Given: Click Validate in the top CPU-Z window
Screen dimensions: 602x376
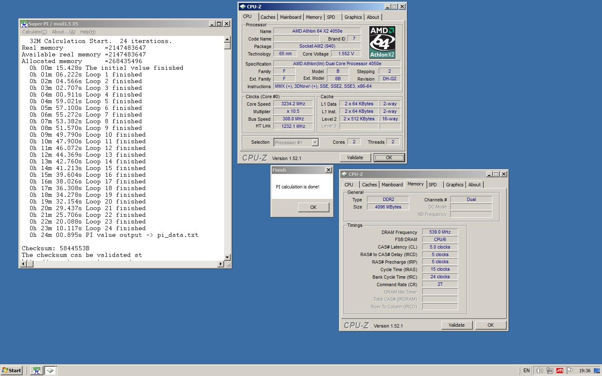Looking at the screenshot, I should [x=355, y=158].
